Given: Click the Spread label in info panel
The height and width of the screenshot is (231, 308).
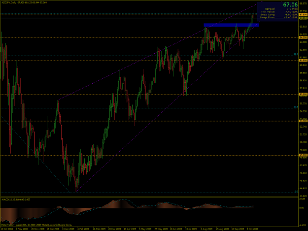Looking at the screenshot, I should 270,9.
